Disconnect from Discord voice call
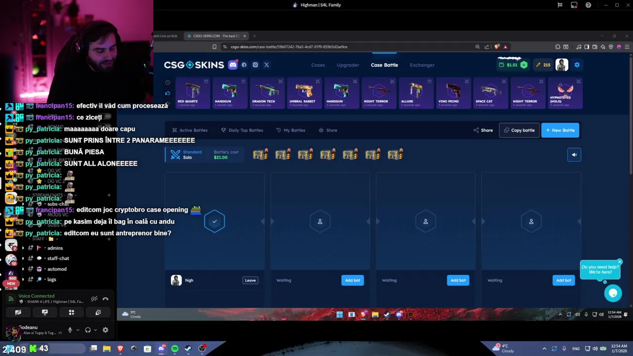Screen dimensions: 633x356 (105, 299)
